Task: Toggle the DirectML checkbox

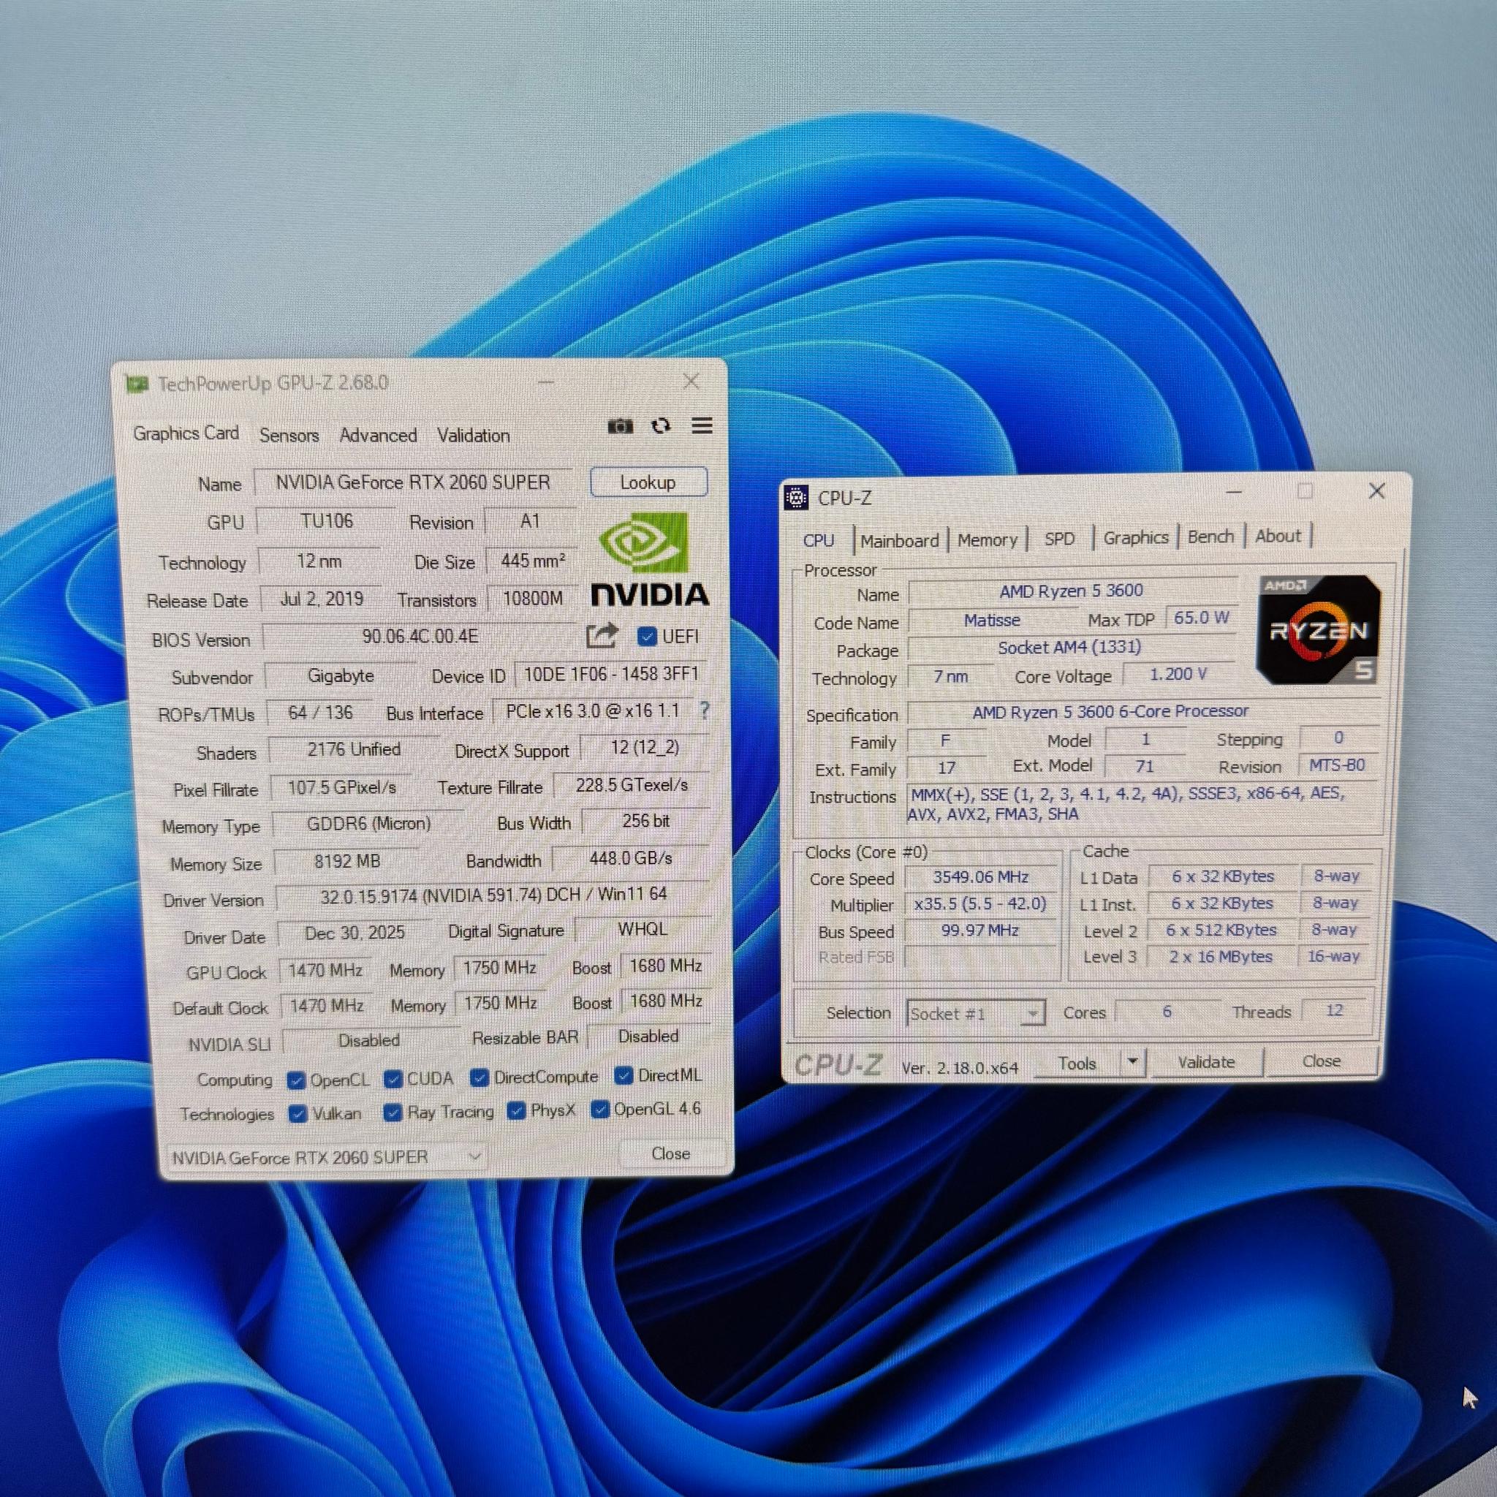Action: point(623,1075)
